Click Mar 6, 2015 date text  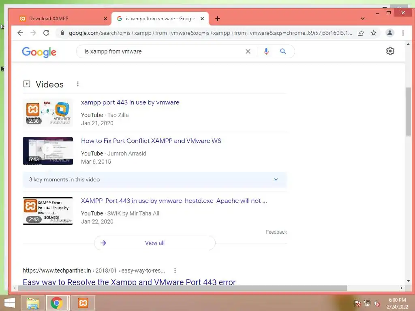click(x=96, y=162)
